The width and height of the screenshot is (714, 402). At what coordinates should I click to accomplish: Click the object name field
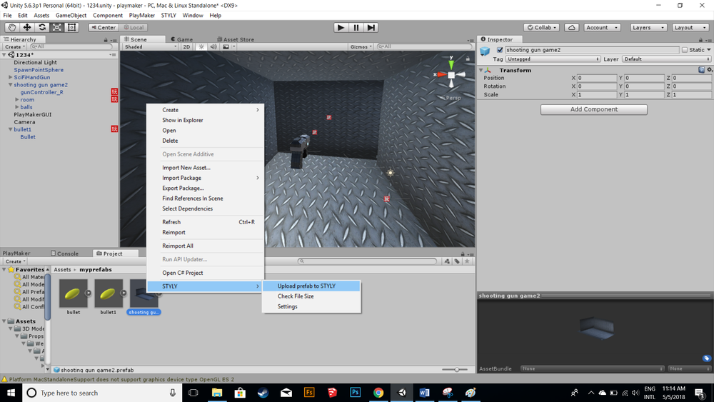point(592,50)
